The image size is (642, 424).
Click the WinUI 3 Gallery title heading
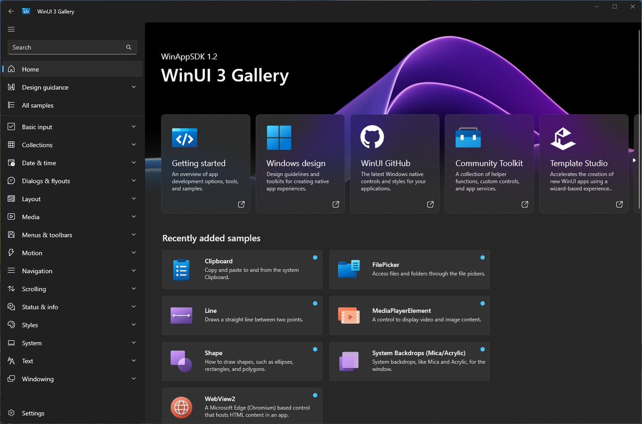225,75
